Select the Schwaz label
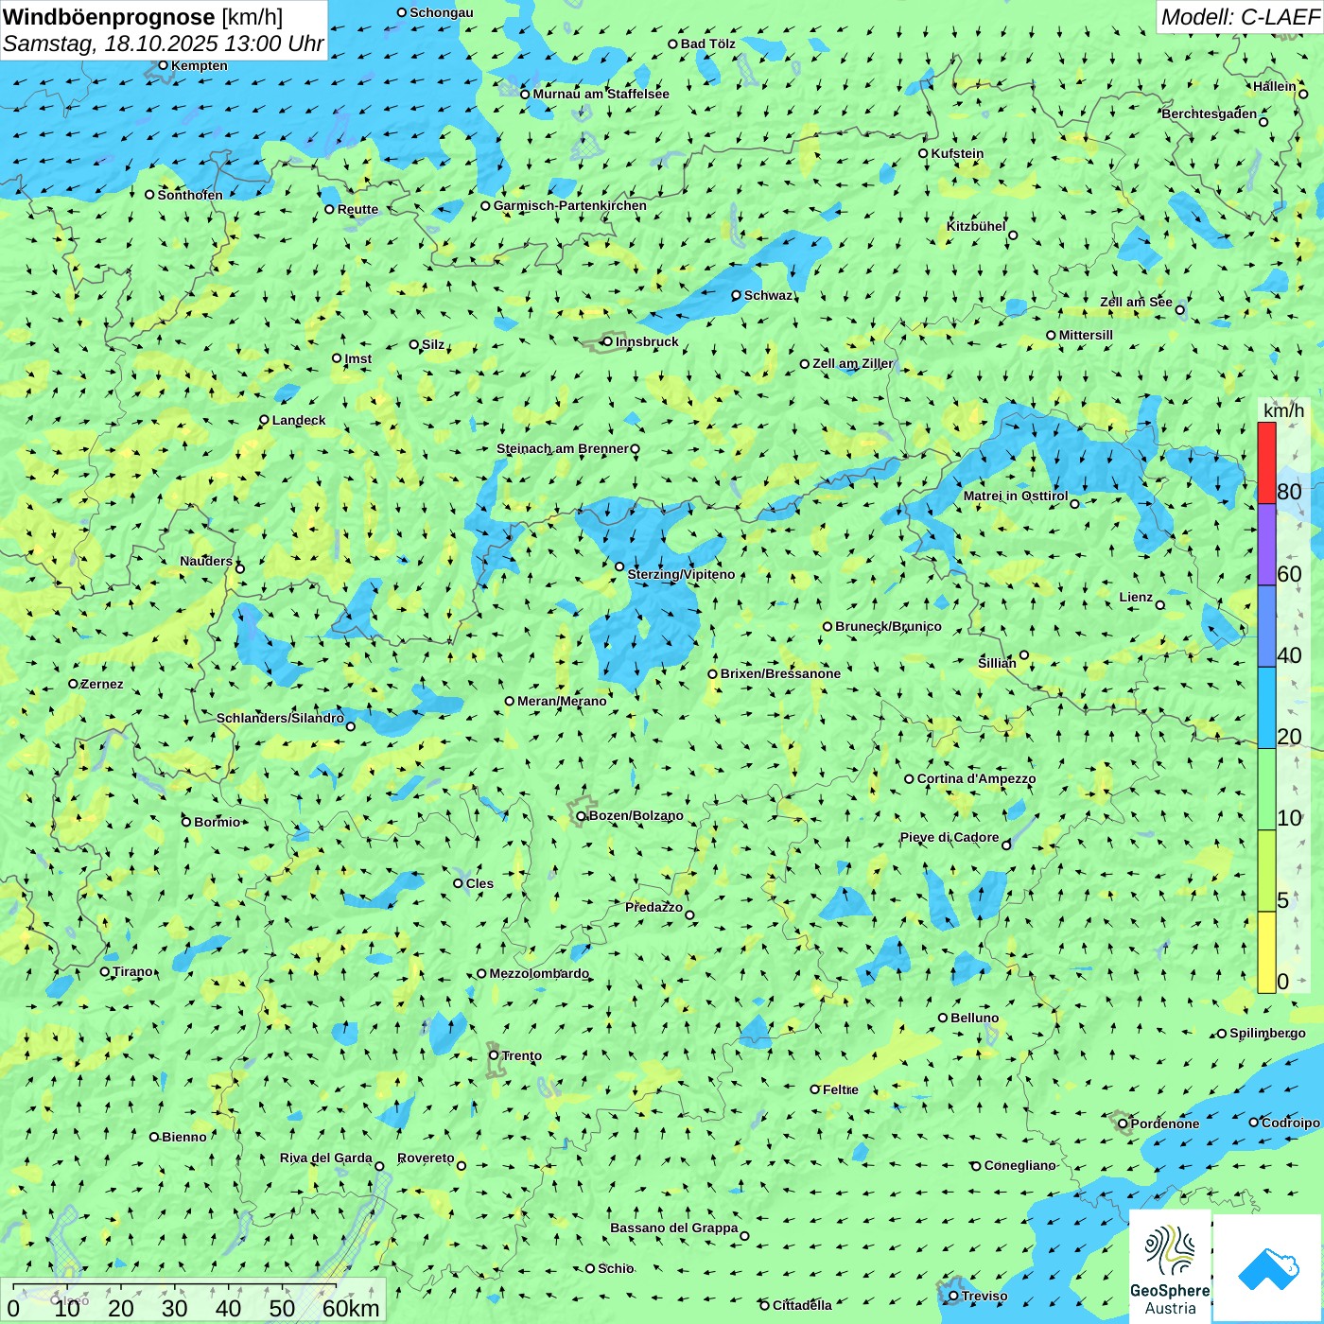 point(768,295)
